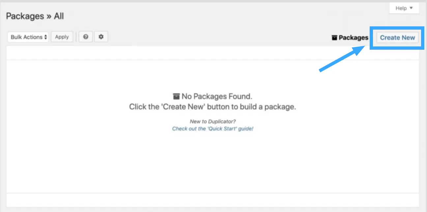The image size is (427, 212).
Task: Click the 'build a package' instruction line
Action: (213, 107)
